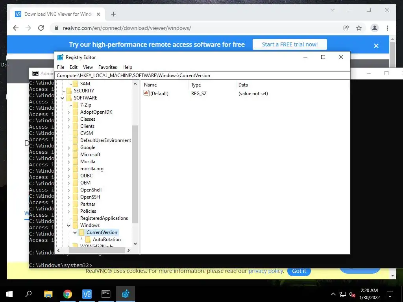
Task: Expand the Microsoft key
Action: click(x=68, y=155)
